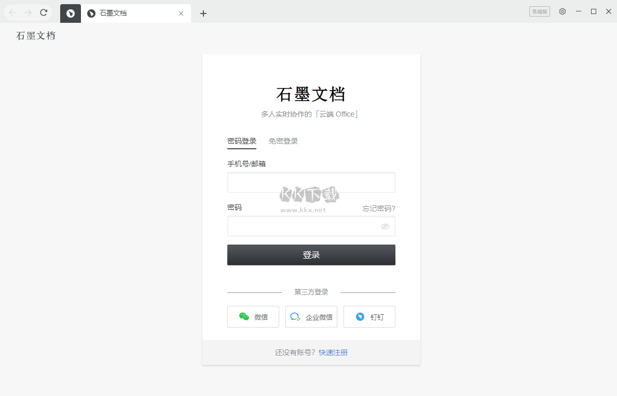Sign in with DingTalk
617x396 pixels.
tap(369, 317)
